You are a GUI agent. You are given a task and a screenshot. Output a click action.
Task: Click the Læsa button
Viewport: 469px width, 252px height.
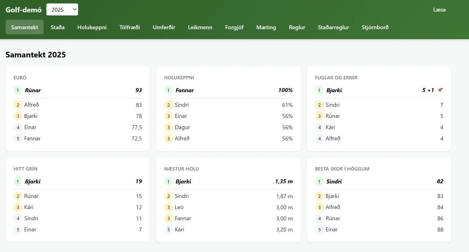click(x=439, y=10)
